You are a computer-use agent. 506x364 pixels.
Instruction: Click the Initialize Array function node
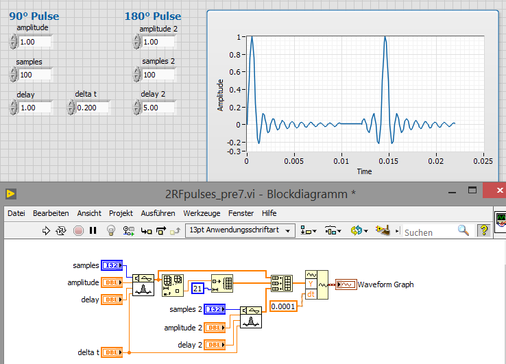point(222,284)
